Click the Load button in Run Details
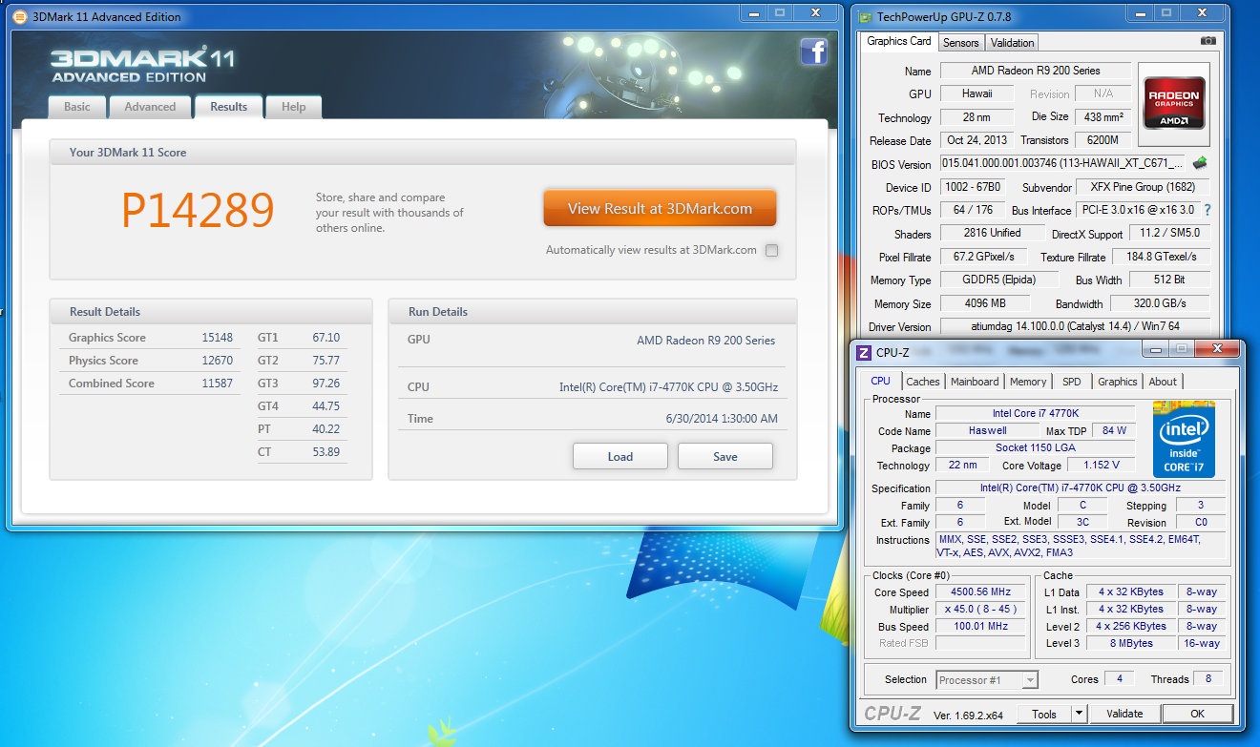Screen dimensions: 1260x747 (620, 456)
